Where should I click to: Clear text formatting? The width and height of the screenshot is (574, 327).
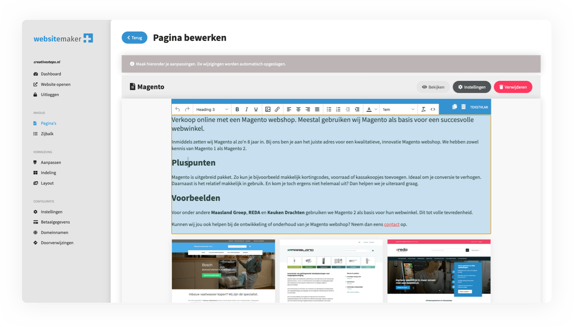[x=423, y=109]
